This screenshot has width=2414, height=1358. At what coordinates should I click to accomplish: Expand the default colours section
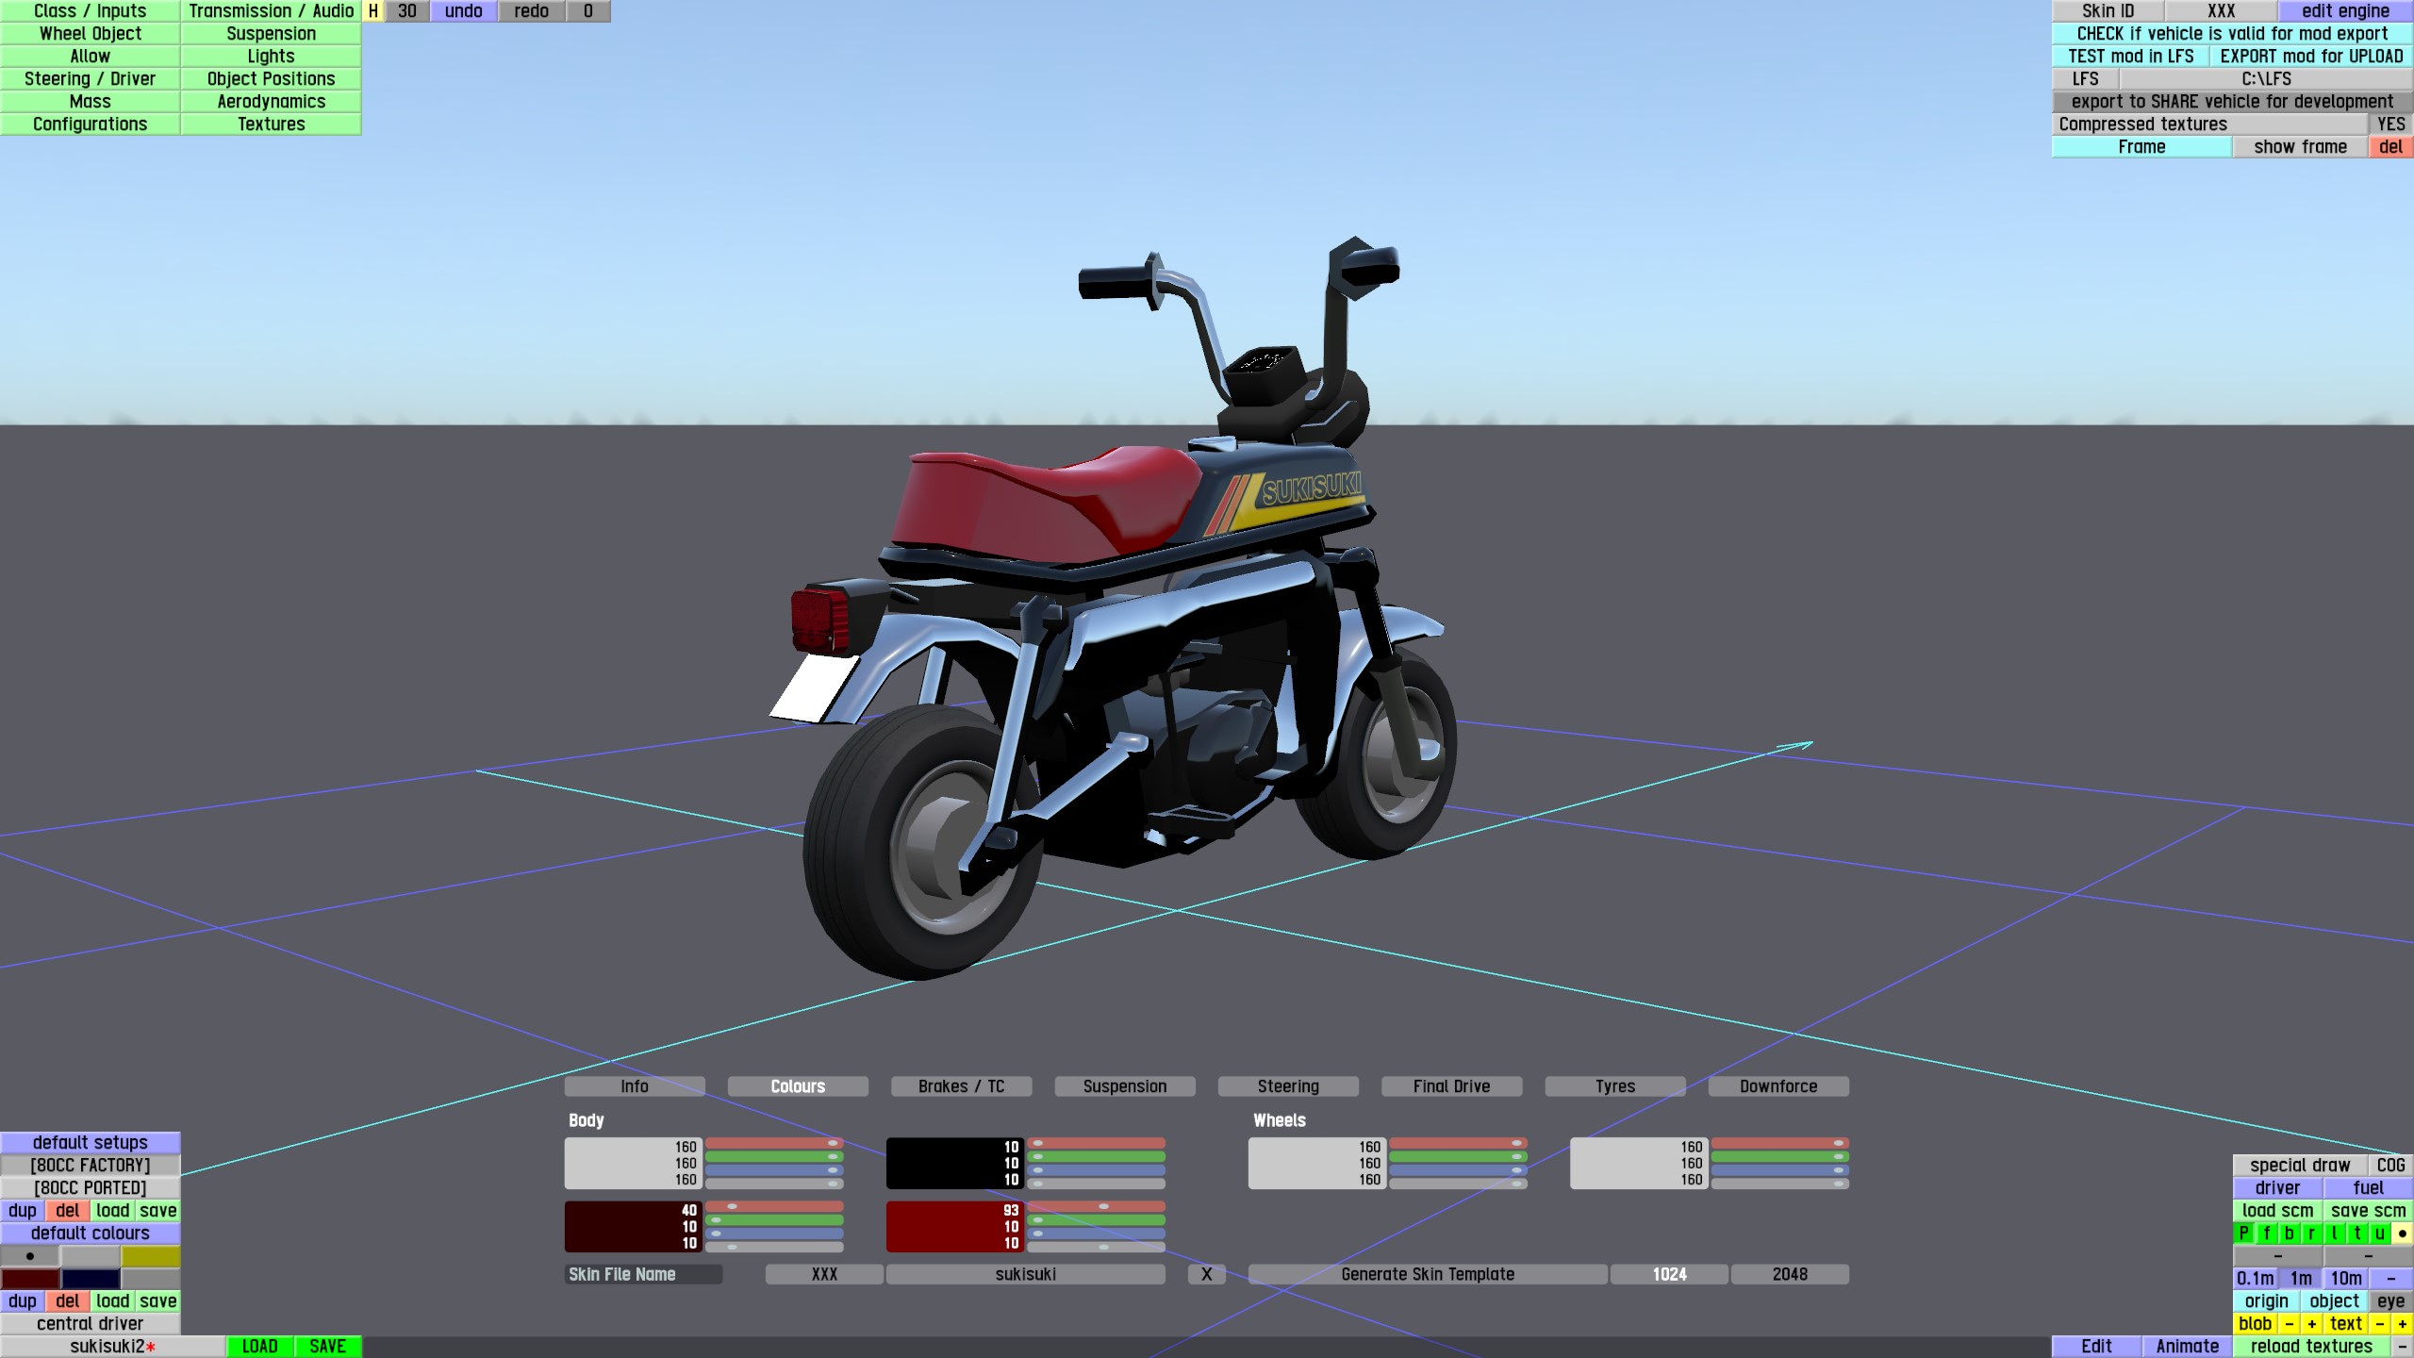pos(90,1233)
